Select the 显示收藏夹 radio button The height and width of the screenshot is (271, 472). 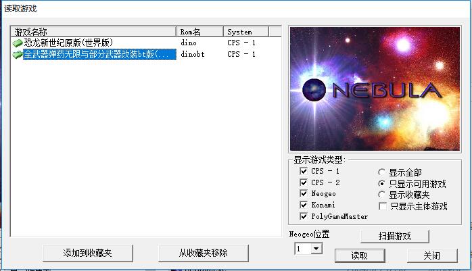(381, 195)
